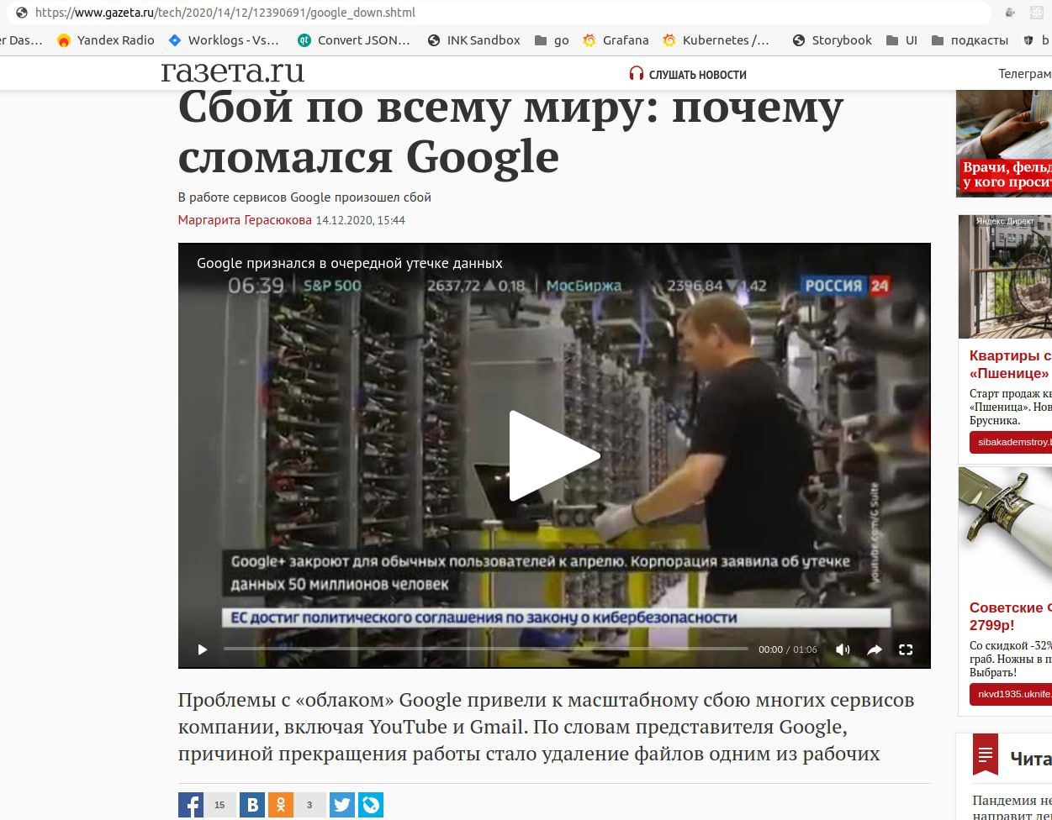Image resolution: width=1052 pixels, height=820 pixels.
Task: Mute the video using the speaker icon
Action: pyautogui.click(x=843, y=649)
